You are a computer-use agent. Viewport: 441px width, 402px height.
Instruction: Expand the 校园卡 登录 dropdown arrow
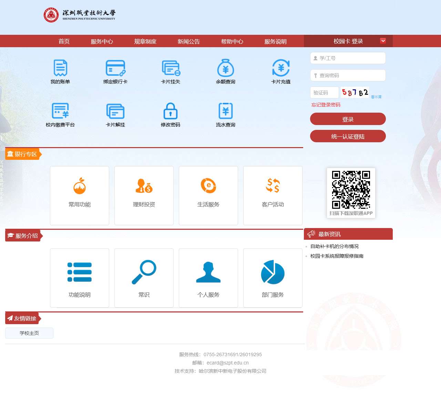pos(383,41)
